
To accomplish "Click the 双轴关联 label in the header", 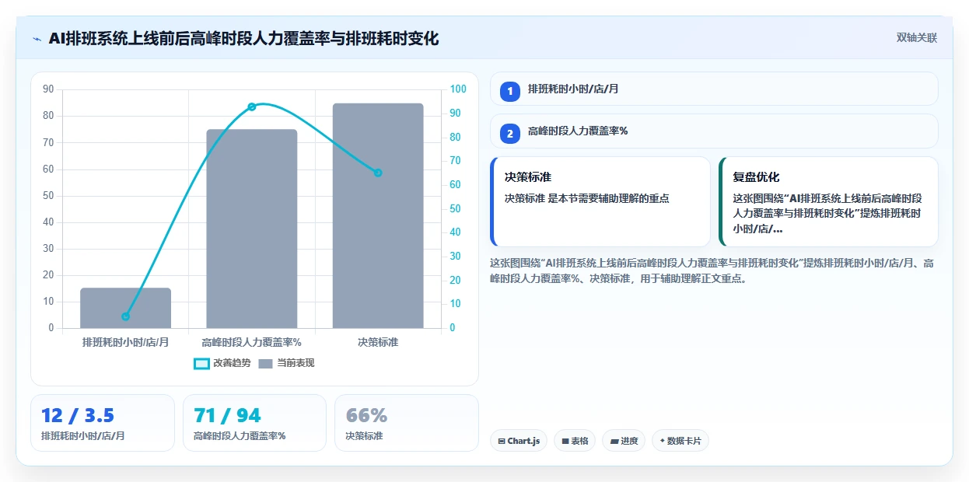I will point(917,38).
